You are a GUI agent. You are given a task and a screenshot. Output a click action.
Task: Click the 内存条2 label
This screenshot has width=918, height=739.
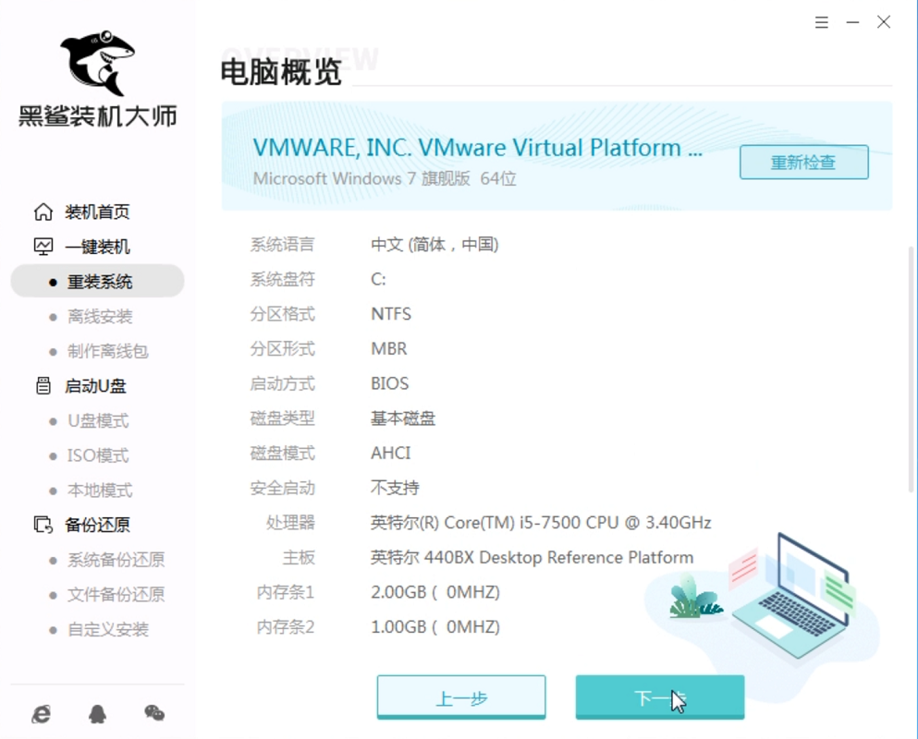[x=286, y=626]
